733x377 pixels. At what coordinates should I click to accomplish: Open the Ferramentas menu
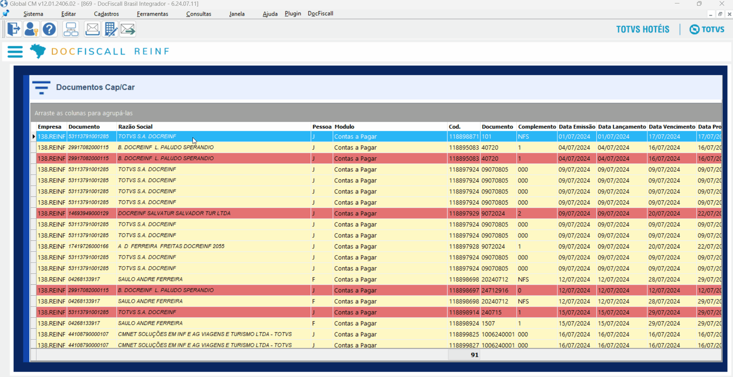[152, 14]
